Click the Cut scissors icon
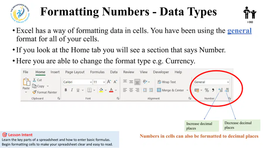The image size is (263, 148). pyautogui.click(x=34, y=80)
